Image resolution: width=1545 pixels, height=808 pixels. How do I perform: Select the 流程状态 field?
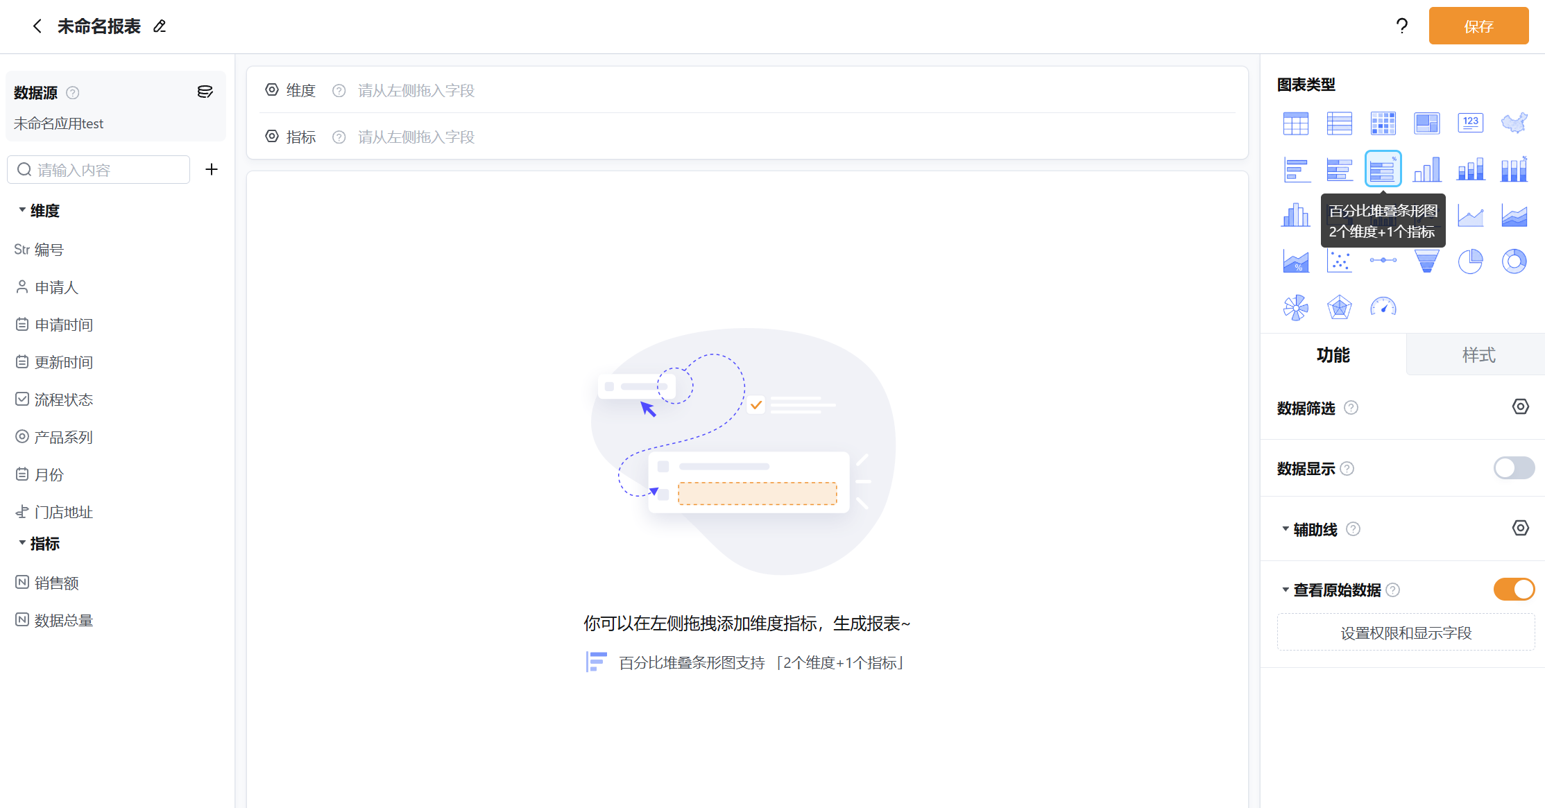(54, 399)
